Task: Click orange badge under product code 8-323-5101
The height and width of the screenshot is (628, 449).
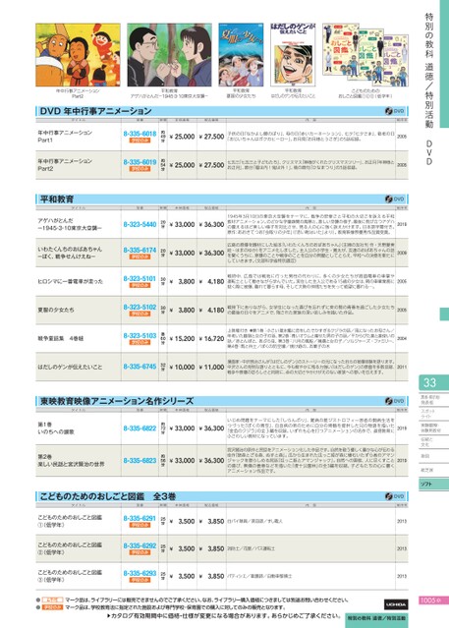Action: point(140,285)
